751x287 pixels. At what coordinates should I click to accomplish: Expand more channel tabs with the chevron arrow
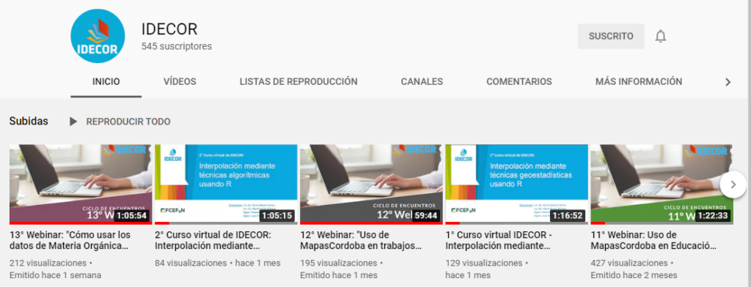tap(728, 82)
